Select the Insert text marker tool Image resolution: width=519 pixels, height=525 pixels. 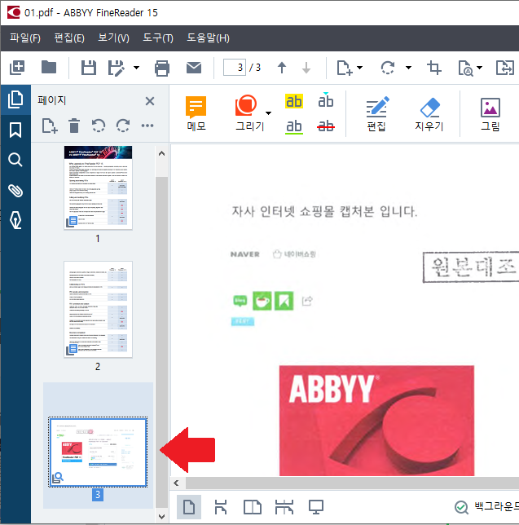pos(326,100)
